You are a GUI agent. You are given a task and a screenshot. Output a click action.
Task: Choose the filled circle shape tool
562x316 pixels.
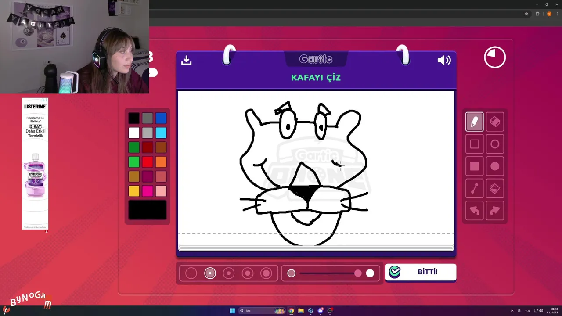495,166
